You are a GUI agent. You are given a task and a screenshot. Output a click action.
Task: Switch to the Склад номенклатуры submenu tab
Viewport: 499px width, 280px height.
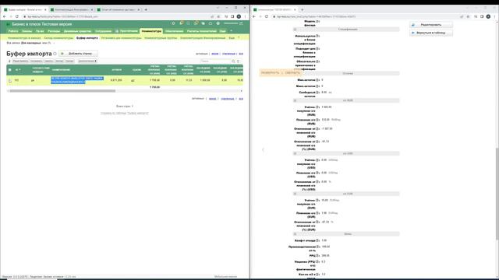pyautogui.click(x=58, y=38)
